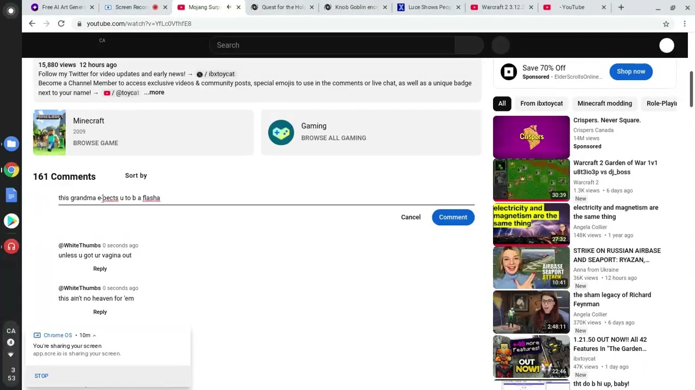This screenshot has height=390, width=695.
Task: Open the notification count badge on shelf
Action: point(11,342)
